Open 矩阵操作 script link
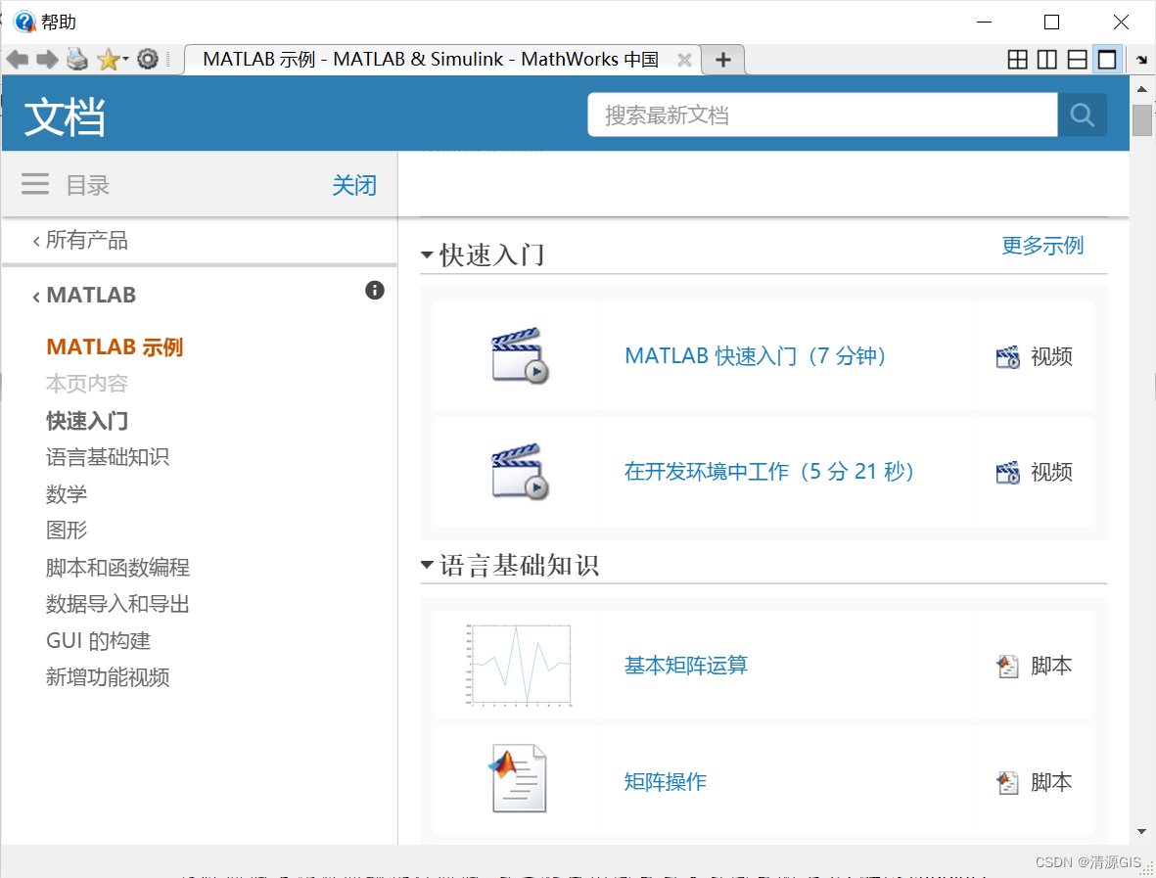Image resolution: width=1156 pixels, height=878 pixels. [665, 781]
